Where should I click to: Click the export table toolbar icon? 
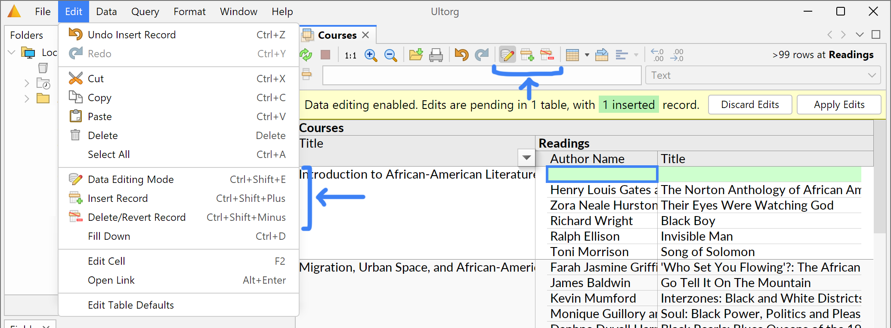point(602,55)
